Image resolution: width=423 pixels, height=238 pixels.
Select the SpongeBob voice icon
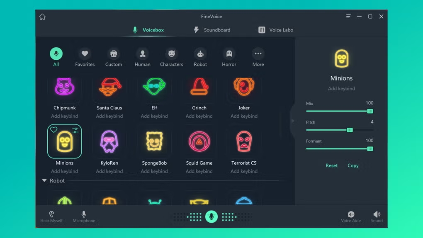click(154, 142)
